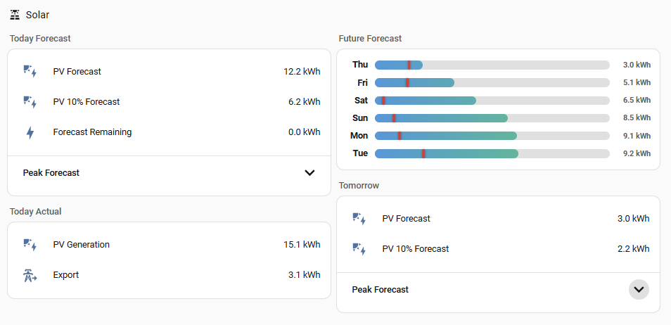The width and height of the screenshot is (671, 325).
Task: Click the Sat forecast bar red marker
Action: [383, 101]
